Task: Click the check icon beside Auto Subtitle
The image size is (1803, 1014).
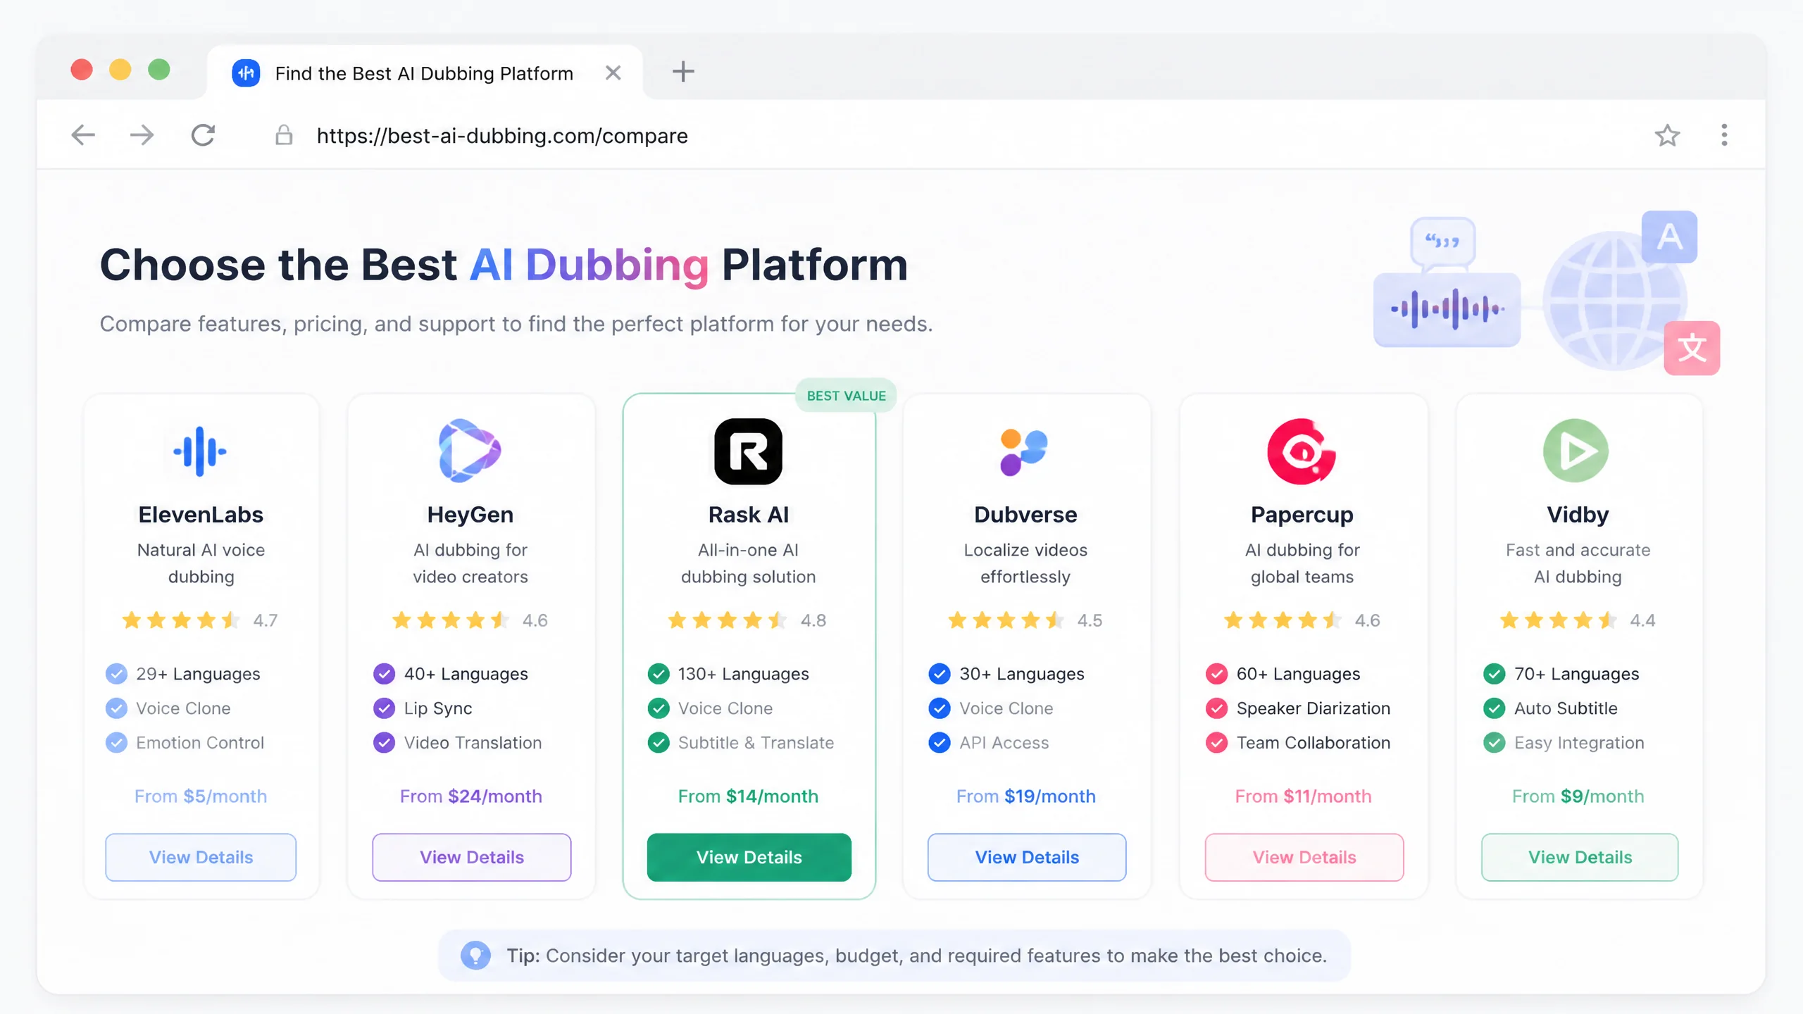Action: pos(1494,708)
